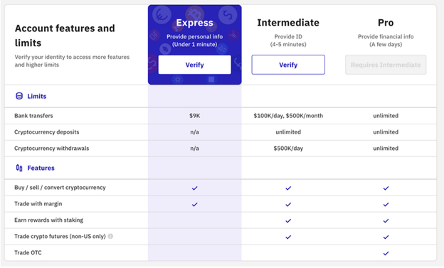Click the Bank transfers row label
This screenshot has width=444, height=268.
33,115
